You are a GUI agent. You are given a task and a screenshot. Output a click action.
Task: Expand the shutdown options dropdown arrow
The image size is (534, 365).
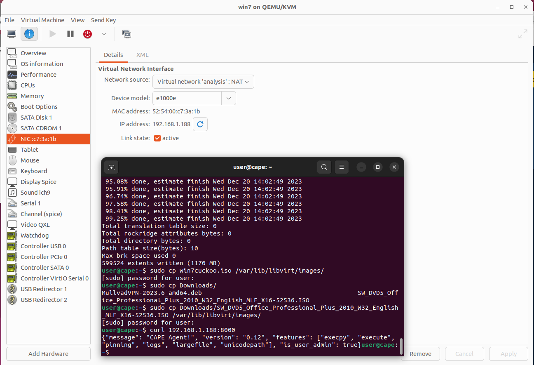[104, 34]
